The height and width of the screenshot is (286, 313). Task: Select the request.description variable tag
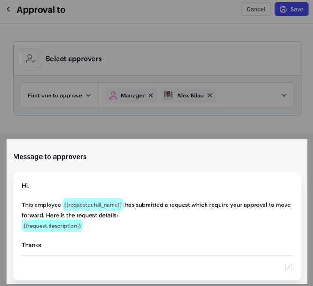pyautogui.click(x=52, y=226)
